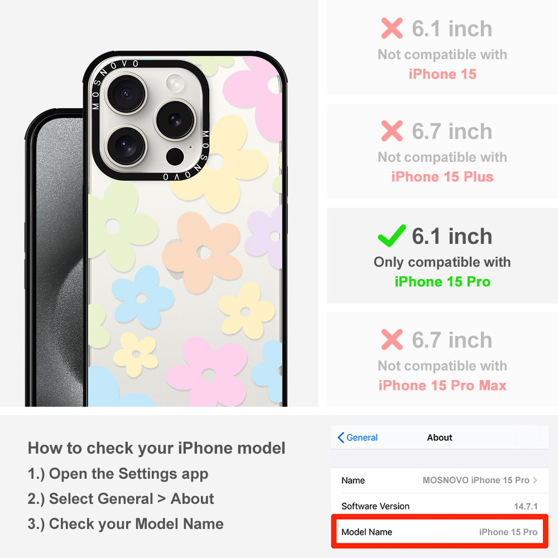This screenshot has width=558, height=558.
Task: Select the iPhone 15 Plus incompatible panel
Action: point(442,152)
